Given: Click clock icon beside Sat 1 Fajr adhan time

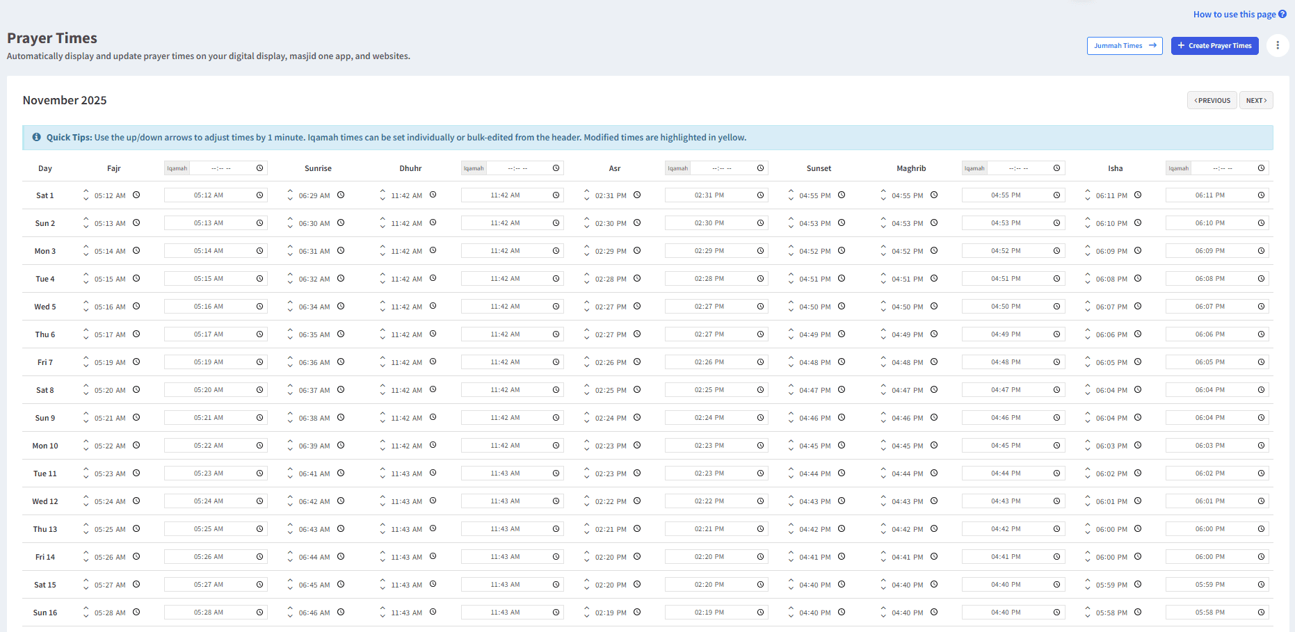Looking at the screenshot, I should [x=136, y=195].
